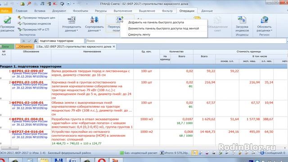The height and width of the screenshot is (162, 288).
Task: Click the red pin icon in quick access toolbar
Action: [29, 4]
